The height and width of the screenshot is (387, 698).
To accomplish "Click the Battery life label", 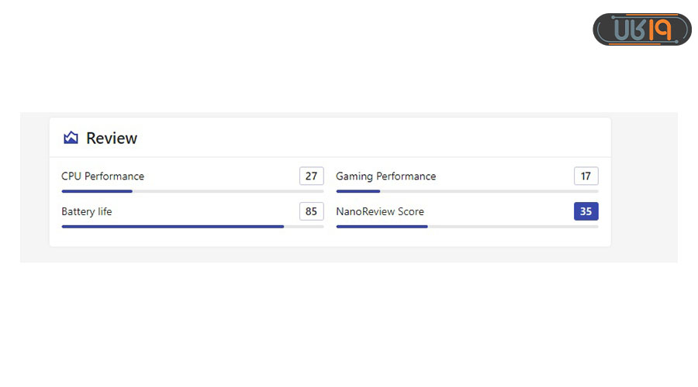I will (87, 211).
